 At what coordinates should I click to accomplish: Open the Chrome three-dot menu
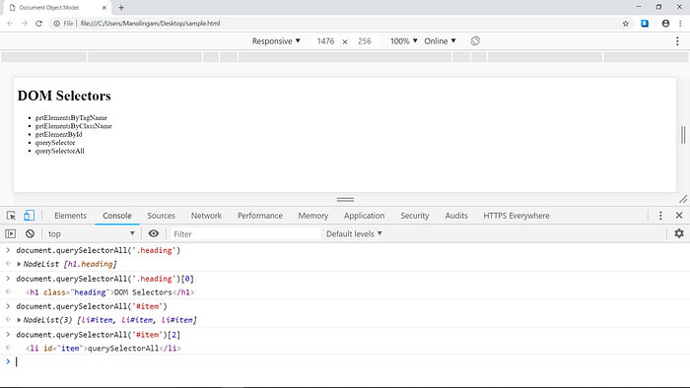pos(680,24)
